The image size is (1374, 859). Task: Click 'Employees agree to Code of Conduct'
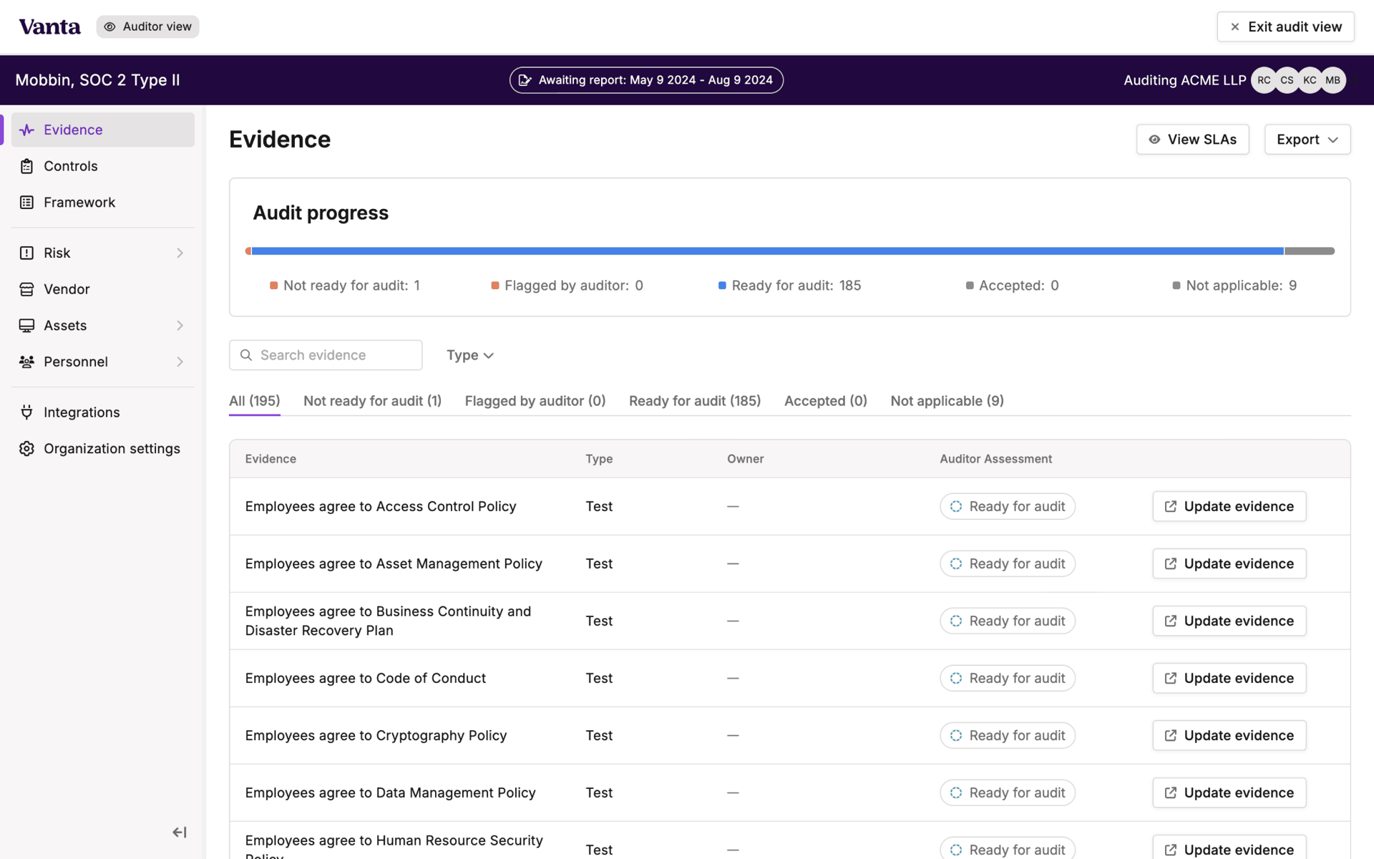[366, 678]
